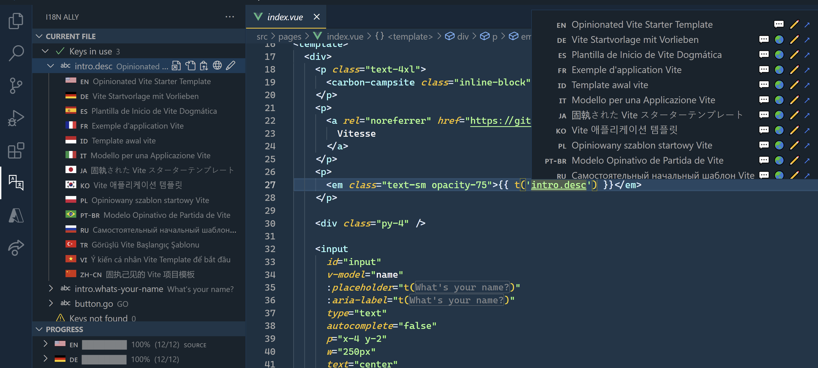Collapse the Keys in use group
Viewport: 818px width, 368px height.
(x=45, y=51)
